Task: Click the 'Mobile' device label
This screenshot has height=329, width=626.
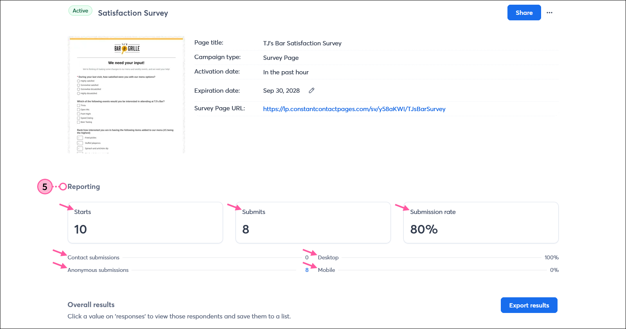Action: pos(326,270)
